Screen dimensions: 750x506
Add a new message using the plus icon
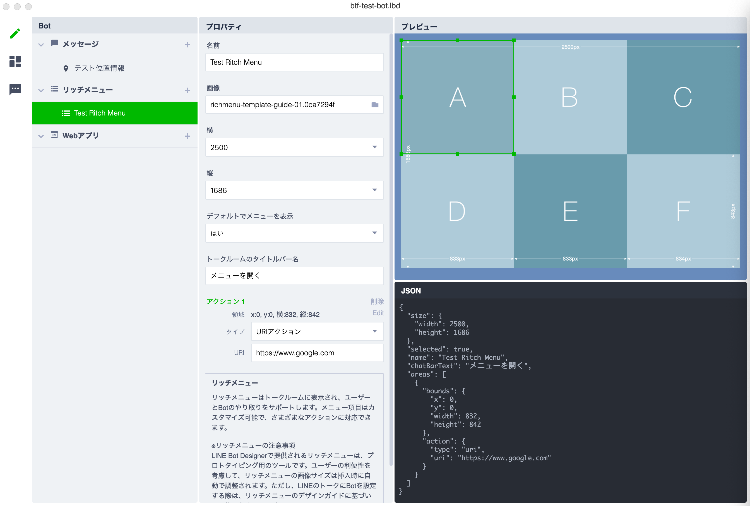pos(187,45)
